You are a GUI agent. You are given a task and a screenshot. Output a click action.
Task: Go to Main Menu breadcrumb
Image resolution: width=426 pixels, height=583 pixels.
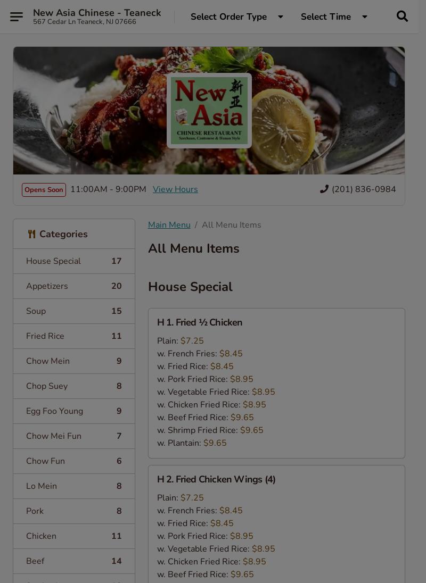(169, 225)
